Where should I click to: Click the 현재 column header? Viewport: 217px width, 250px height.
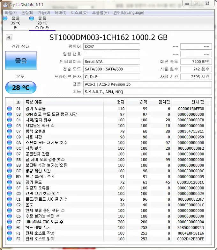[x=115, y=102]
